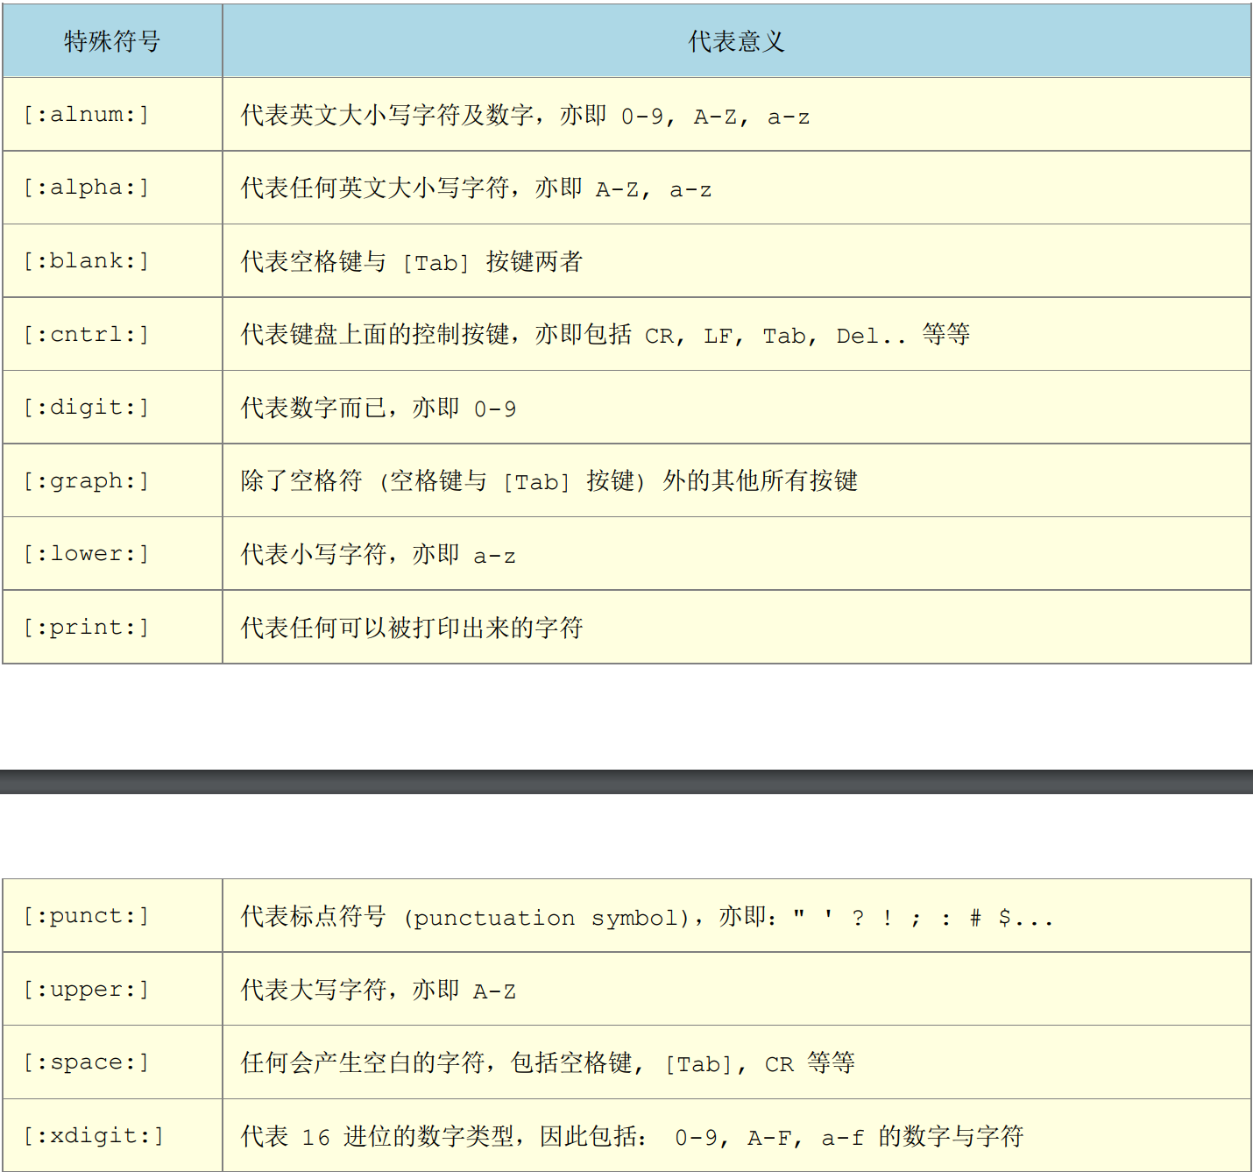Click description 代表大写字符，亦即 A-Z
Viewport: 1253px width, 1172px height.
[x=737, y=989]
